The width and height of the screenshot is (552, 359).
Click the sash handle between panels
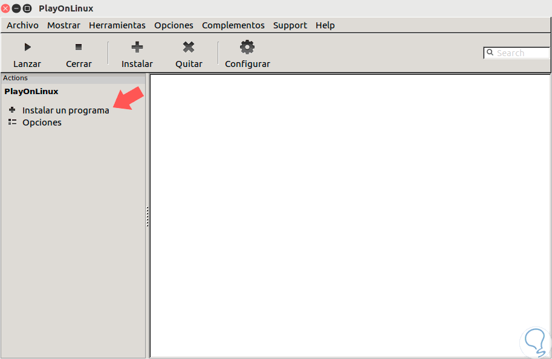point(148,217)
